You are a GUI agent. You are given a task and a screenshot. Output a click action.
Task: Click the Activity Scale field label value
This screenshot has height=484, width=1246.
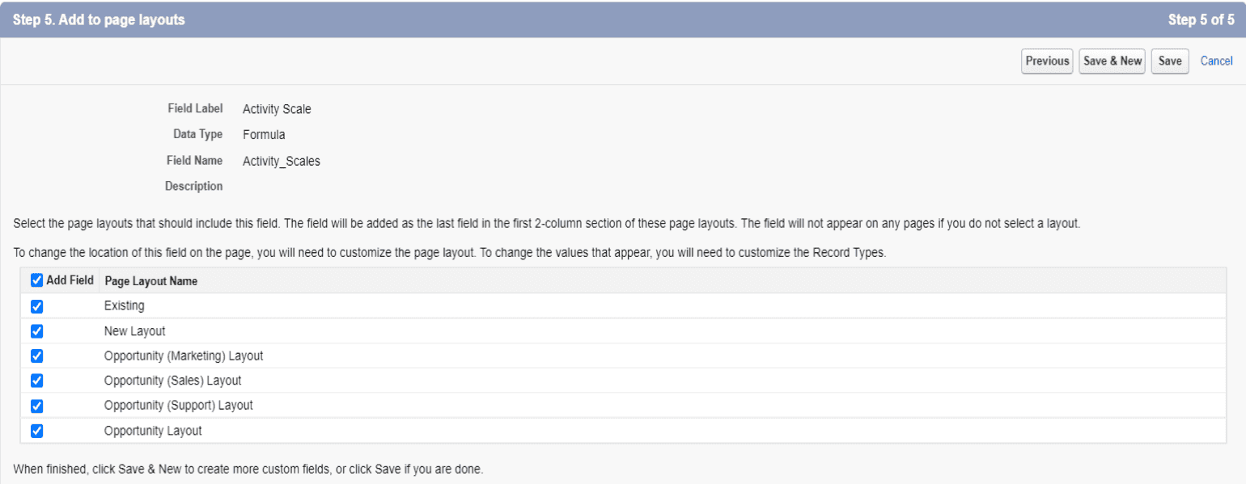[277, 109]
